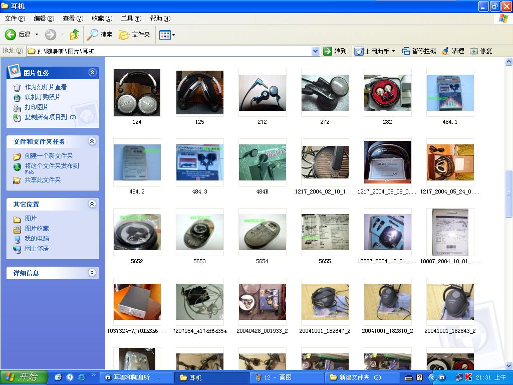The width and height of the screenshot is (513, 385).
Task: Go up one folder level icon
Action: [75, 35]
